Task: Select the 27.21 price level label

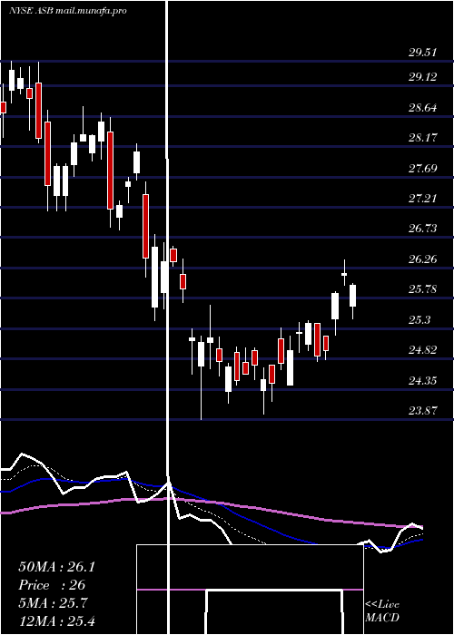Action: point(423,198)
